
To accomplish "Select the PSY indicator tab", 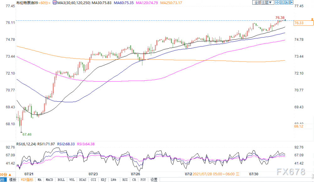I will coord(143,179).
